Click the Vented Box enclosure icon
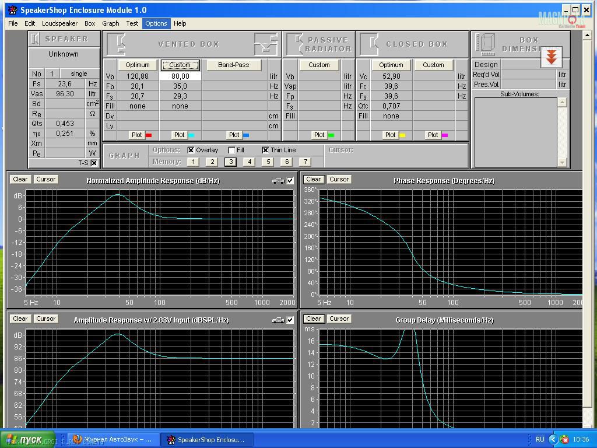This screenshot has height=448, width=597. (x=117, y=44)
